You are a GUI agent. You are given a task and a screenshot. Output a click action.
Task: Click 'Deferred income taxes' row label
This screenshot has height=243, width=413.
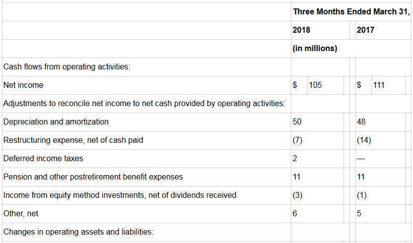(x=43, y=159)
